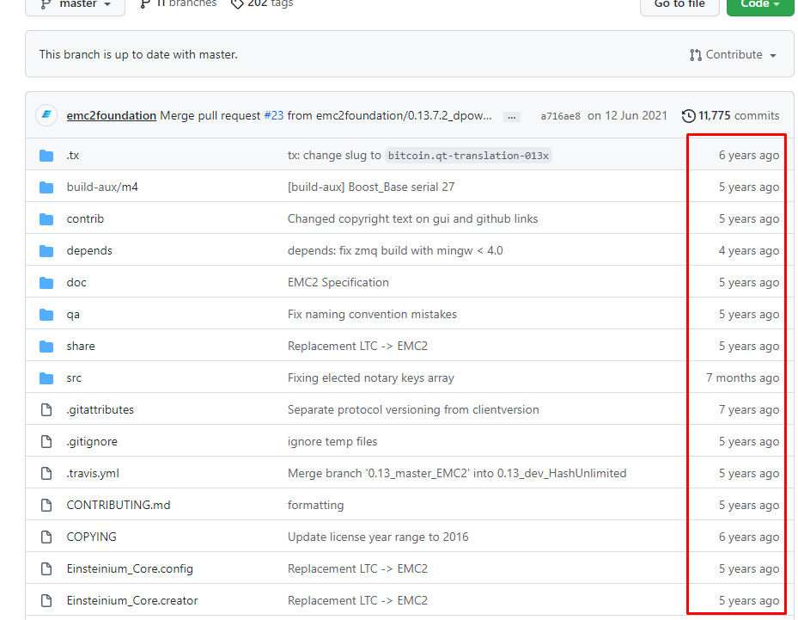
Task: Click the .gitignore file icon
Action: 46,442
